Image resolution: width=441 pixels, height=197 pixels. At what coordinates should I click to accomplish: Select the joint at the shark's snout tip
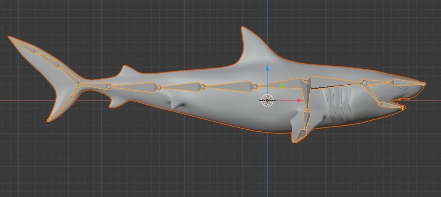pos(423,84)
